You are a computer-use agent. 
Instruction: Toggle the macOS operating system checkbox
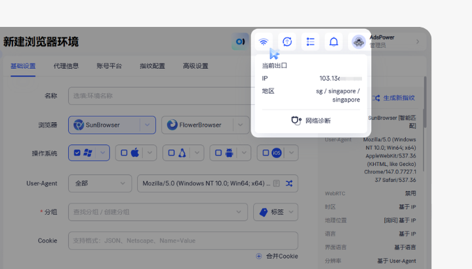coord(124,153)
